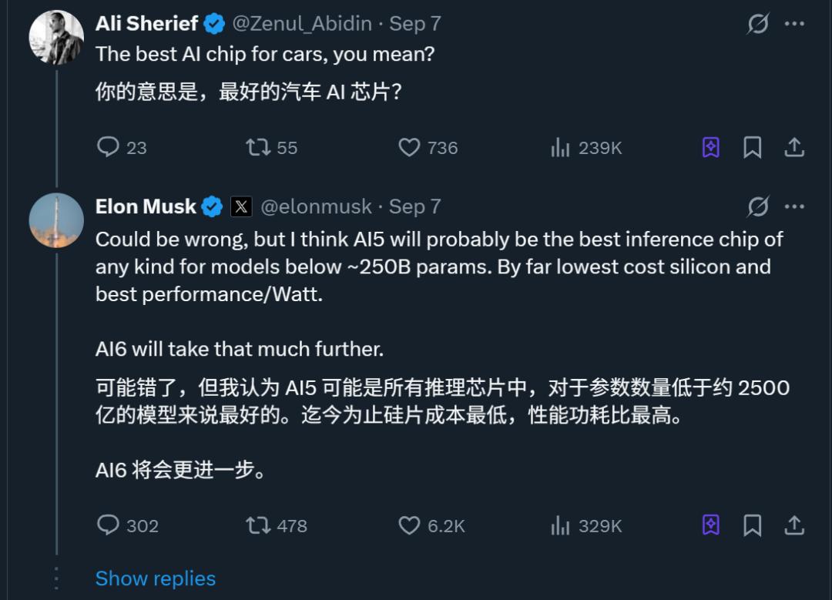Open more options on Elon Musk's tweet
This screenshot has height=600, width=832.
794,206
